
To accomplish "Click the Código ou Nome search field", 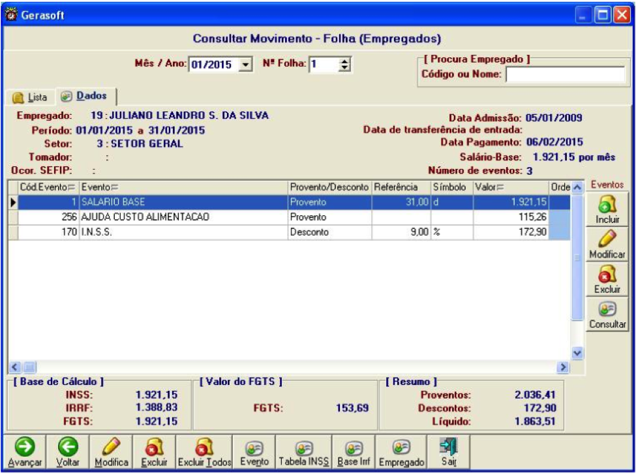I will [x=566, y=74].
